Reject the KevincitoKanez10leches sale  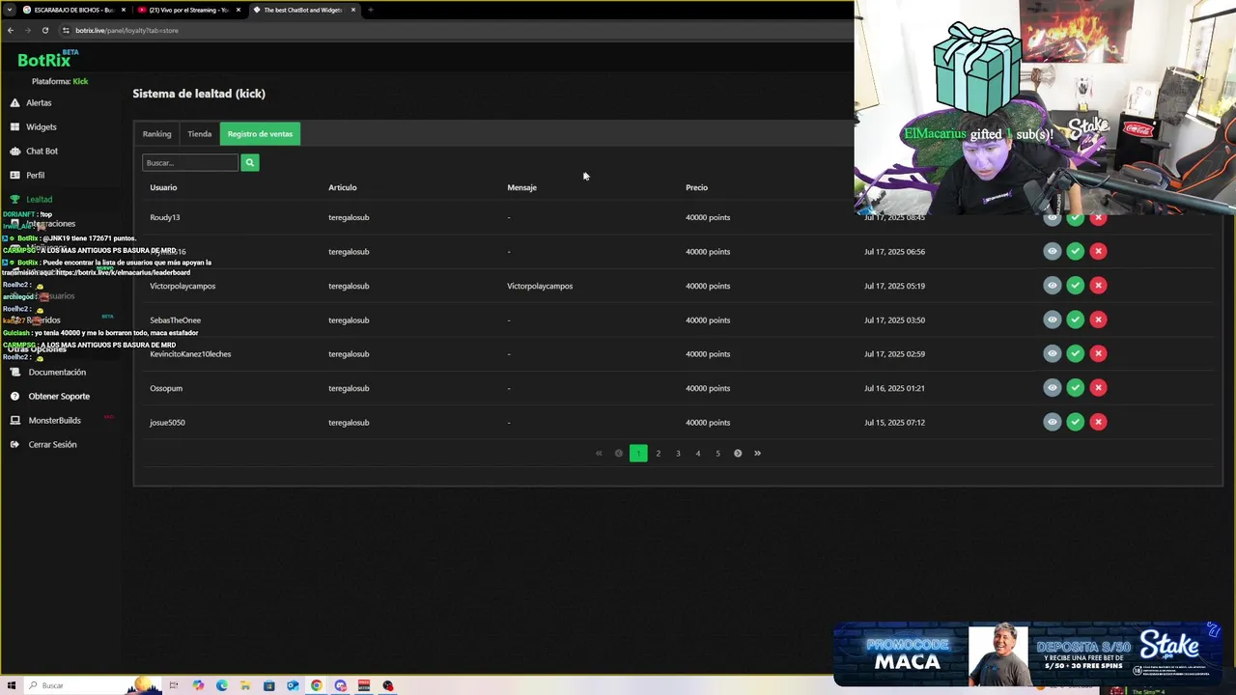point(1098,353)
